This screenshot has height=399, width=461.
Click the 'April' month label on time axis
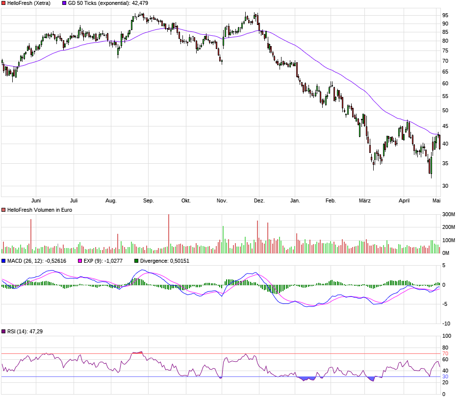404,200
